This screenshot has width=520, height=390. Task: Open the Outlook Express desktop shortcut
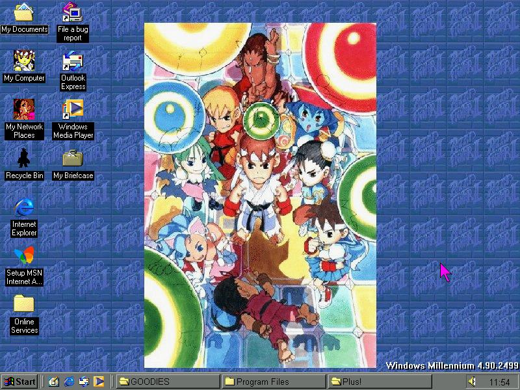(73, 62)
